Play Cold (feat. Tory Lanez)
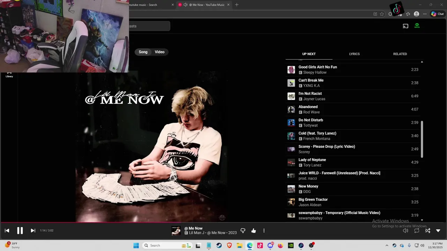 pyautogui.click(x=353, y=136)
